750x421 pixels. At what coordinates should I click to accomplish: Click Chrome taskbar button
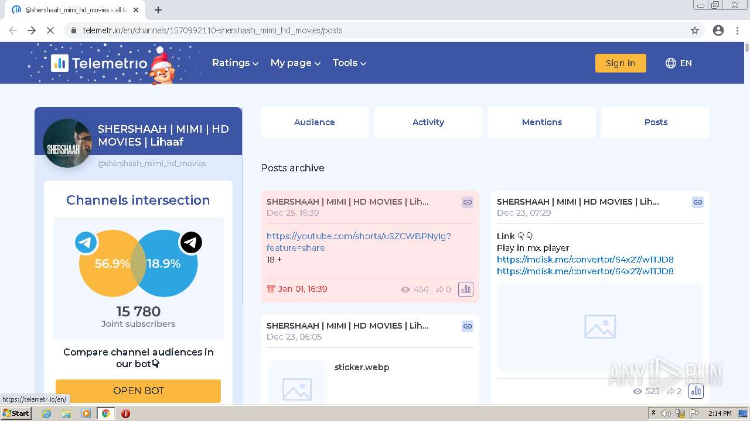(x=105, y=413)
